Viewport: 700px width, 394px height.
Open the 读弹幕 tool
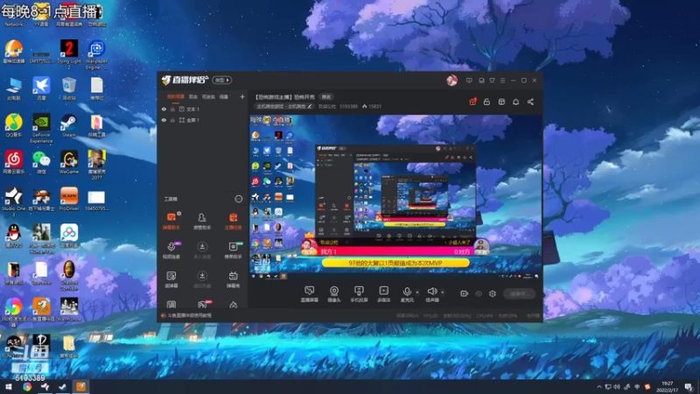point(171,279)
